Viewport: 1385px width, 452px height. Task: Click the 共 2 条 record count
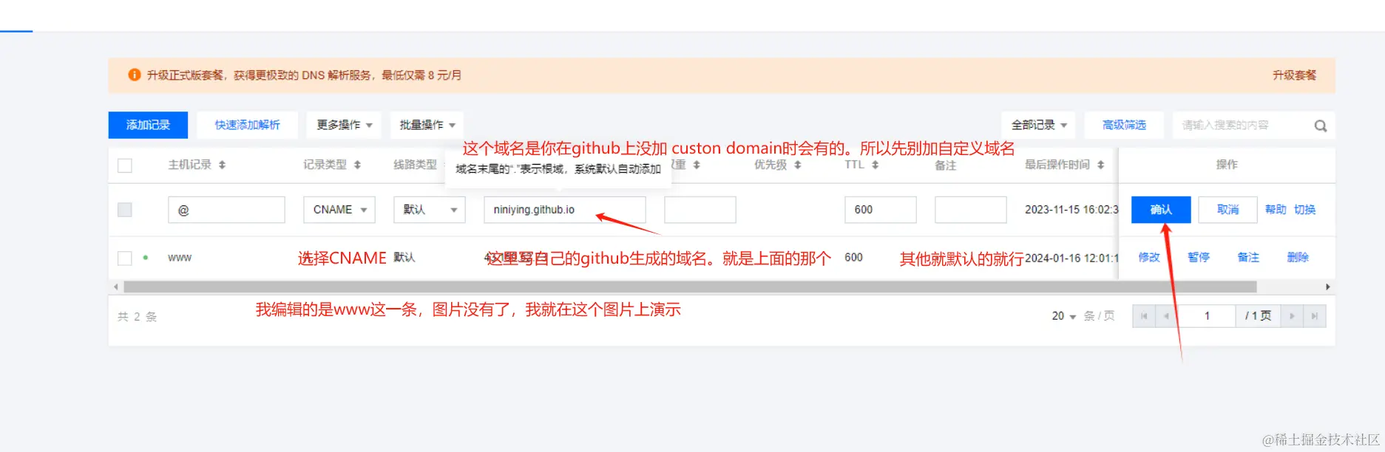tap(138, 316)
